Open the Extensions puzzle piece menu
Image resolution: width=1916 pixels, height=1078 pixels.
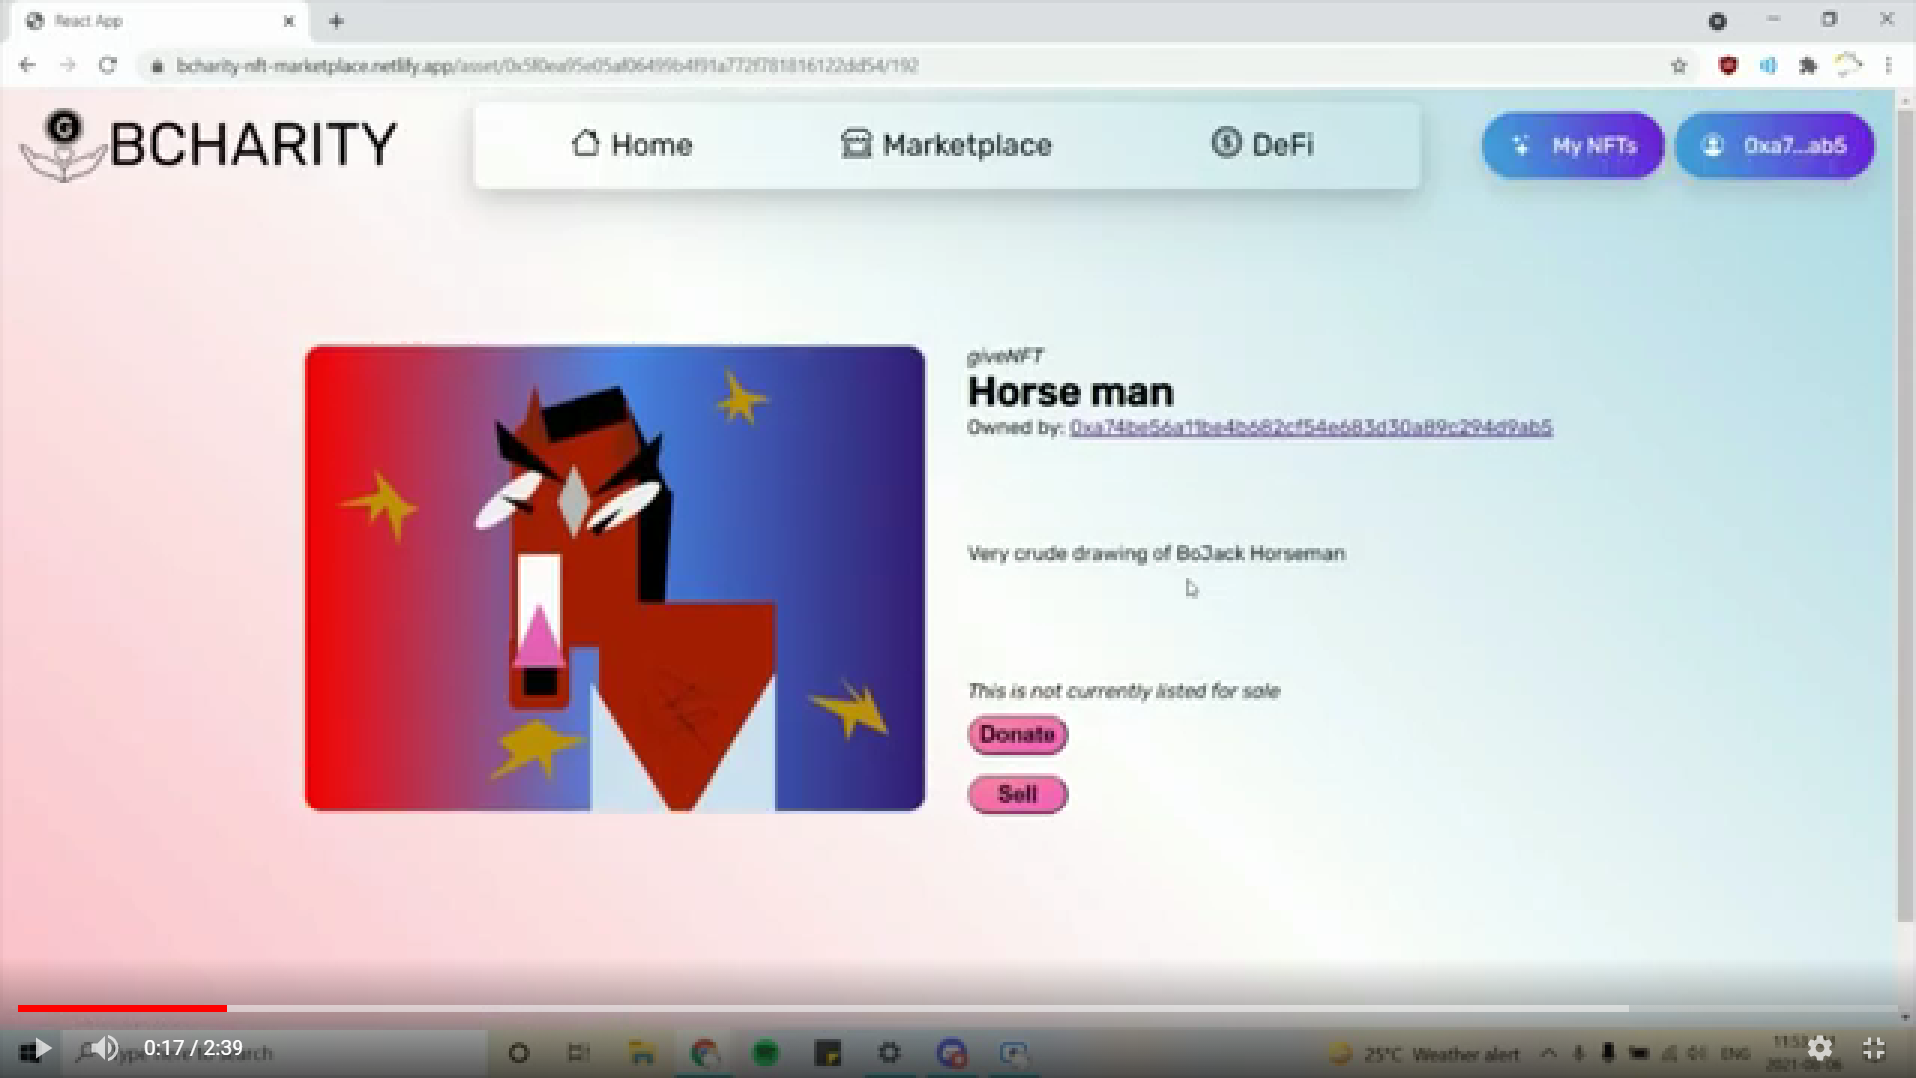[1808, 66]
